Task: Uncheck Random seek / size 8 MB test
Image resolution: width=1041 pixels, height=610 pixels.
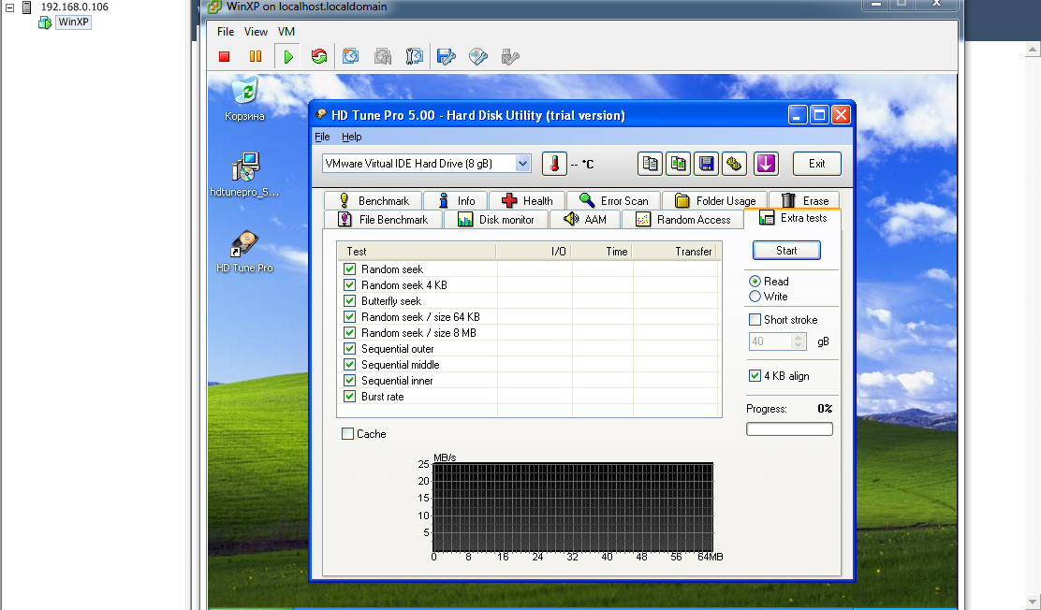Action: (x=350, y=333)
